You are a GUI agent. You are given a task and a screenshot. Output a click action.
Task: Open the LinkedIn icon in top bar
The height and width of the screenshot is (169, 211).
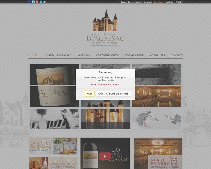tap(41, 2)
